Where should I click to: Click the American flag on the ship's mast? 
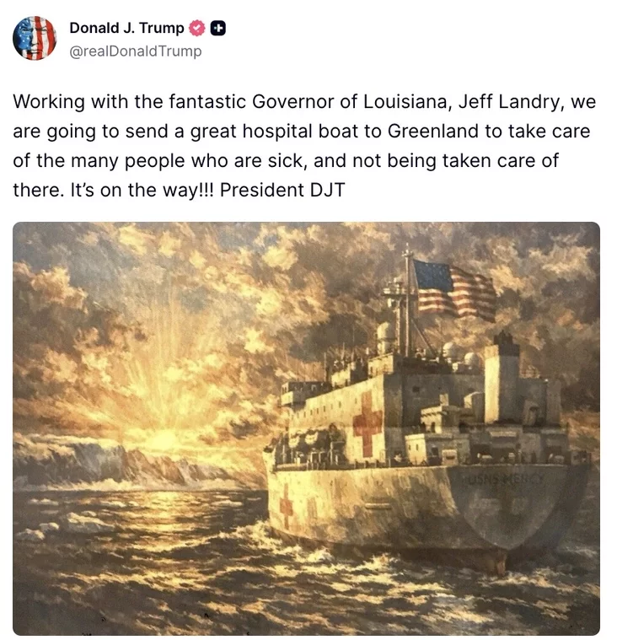(454, 289)
